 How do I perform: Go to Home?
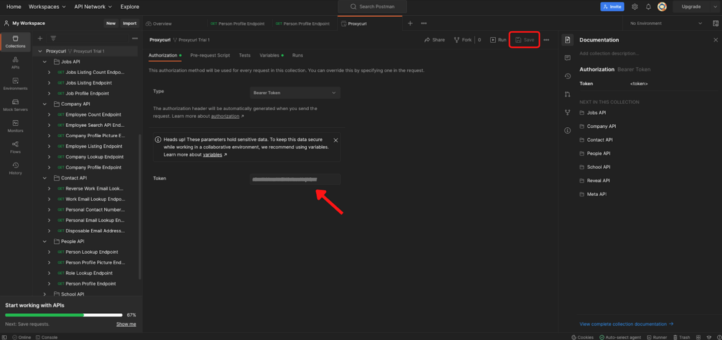pyautogui.click(x=14, y=6)
